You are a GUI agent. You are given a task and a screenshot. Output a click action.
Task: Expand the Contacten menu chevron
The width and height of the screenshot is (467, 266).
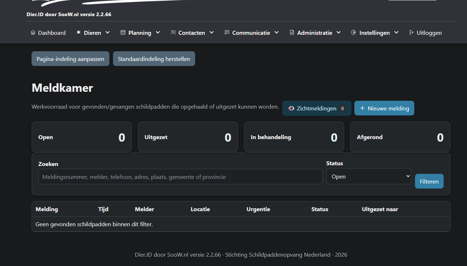[x=212, y=33]
